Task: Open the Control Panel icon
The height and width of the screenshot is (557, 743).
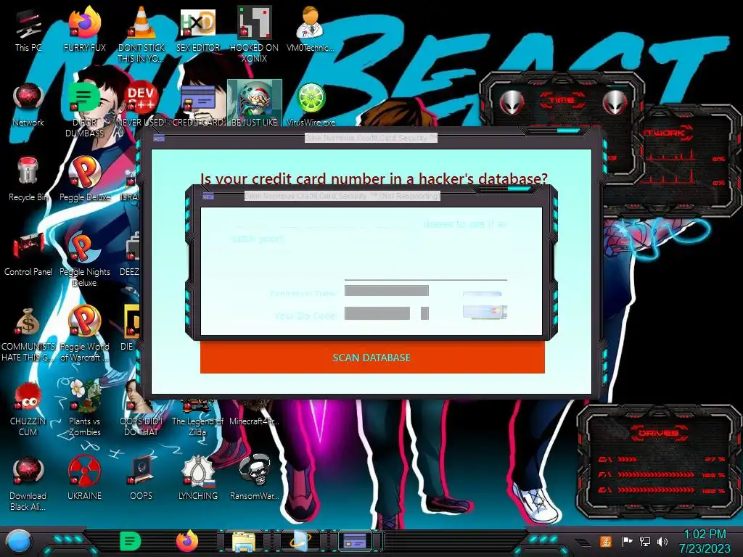Action: (x=28, y=254)
